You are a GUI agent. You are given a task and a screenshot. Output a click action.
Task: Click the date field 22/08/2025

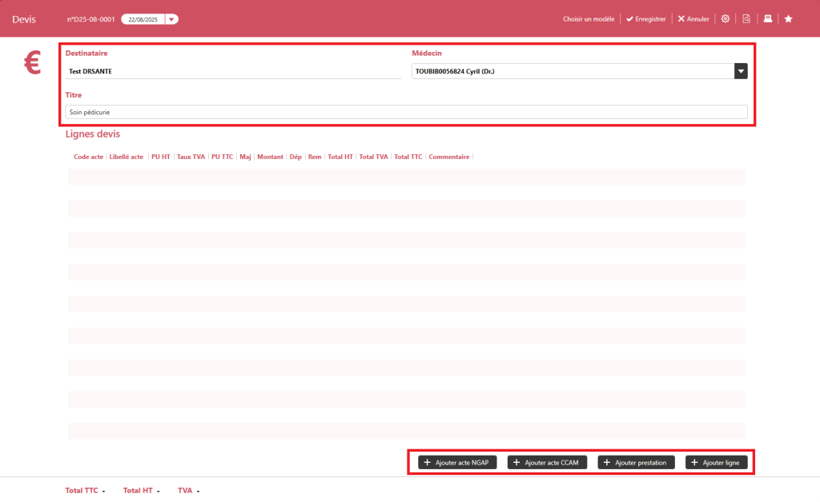142,19
